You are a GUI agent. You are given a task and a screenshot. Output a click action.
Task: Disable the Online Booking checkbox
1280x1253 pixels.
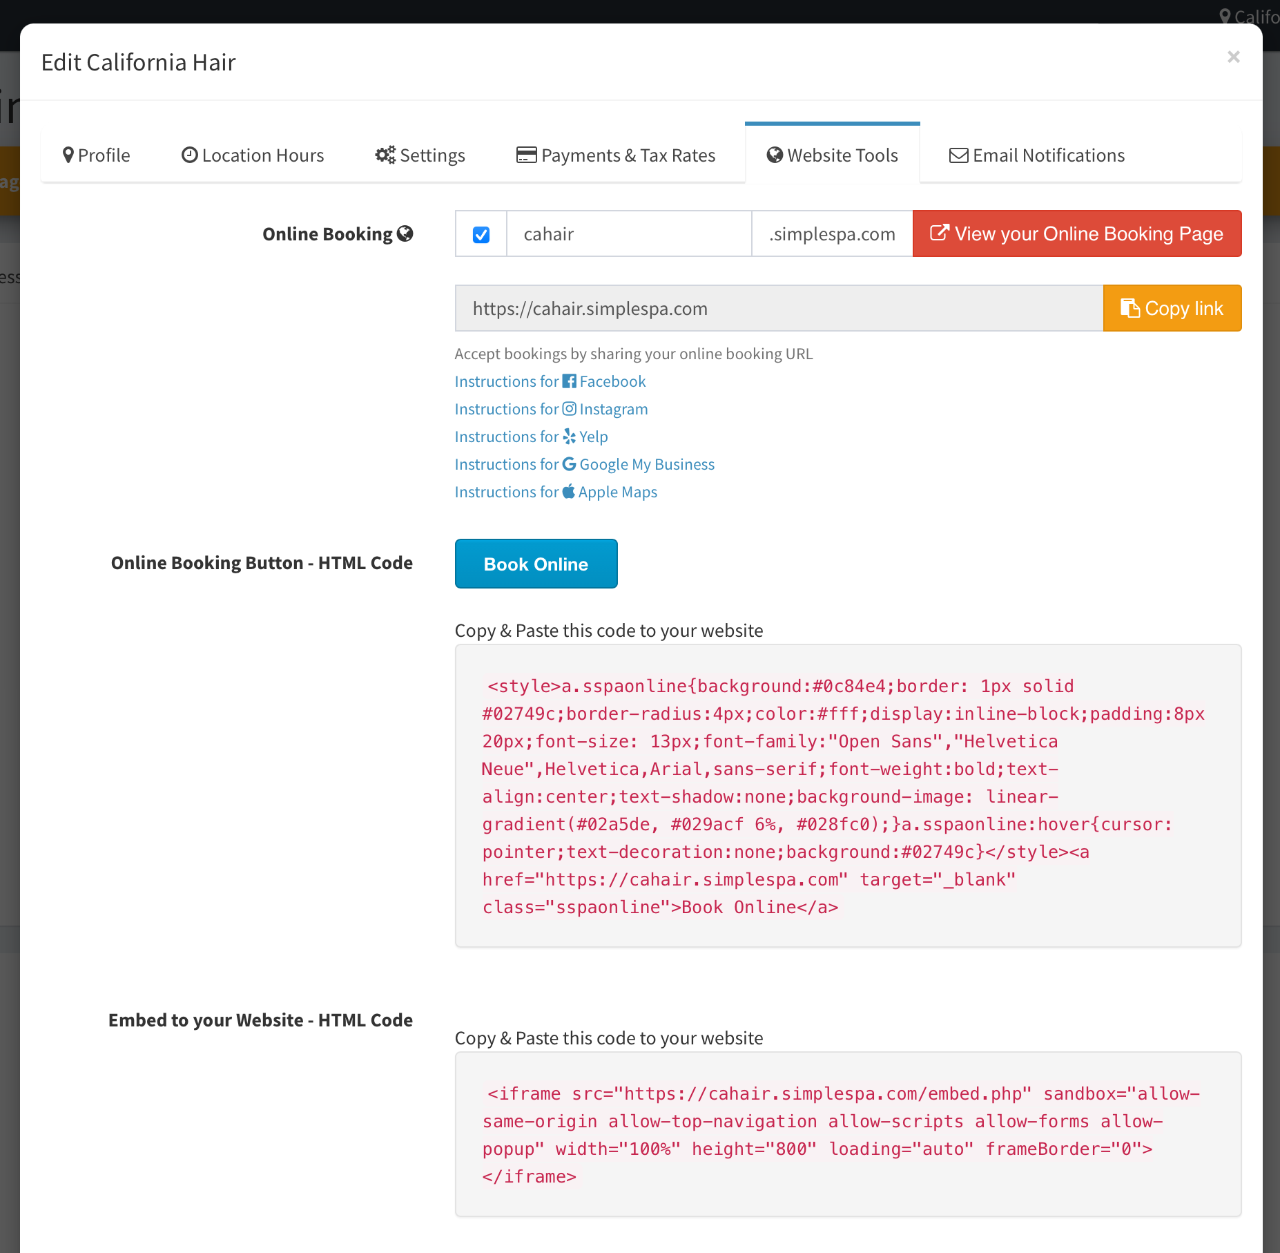coord(481,235)
